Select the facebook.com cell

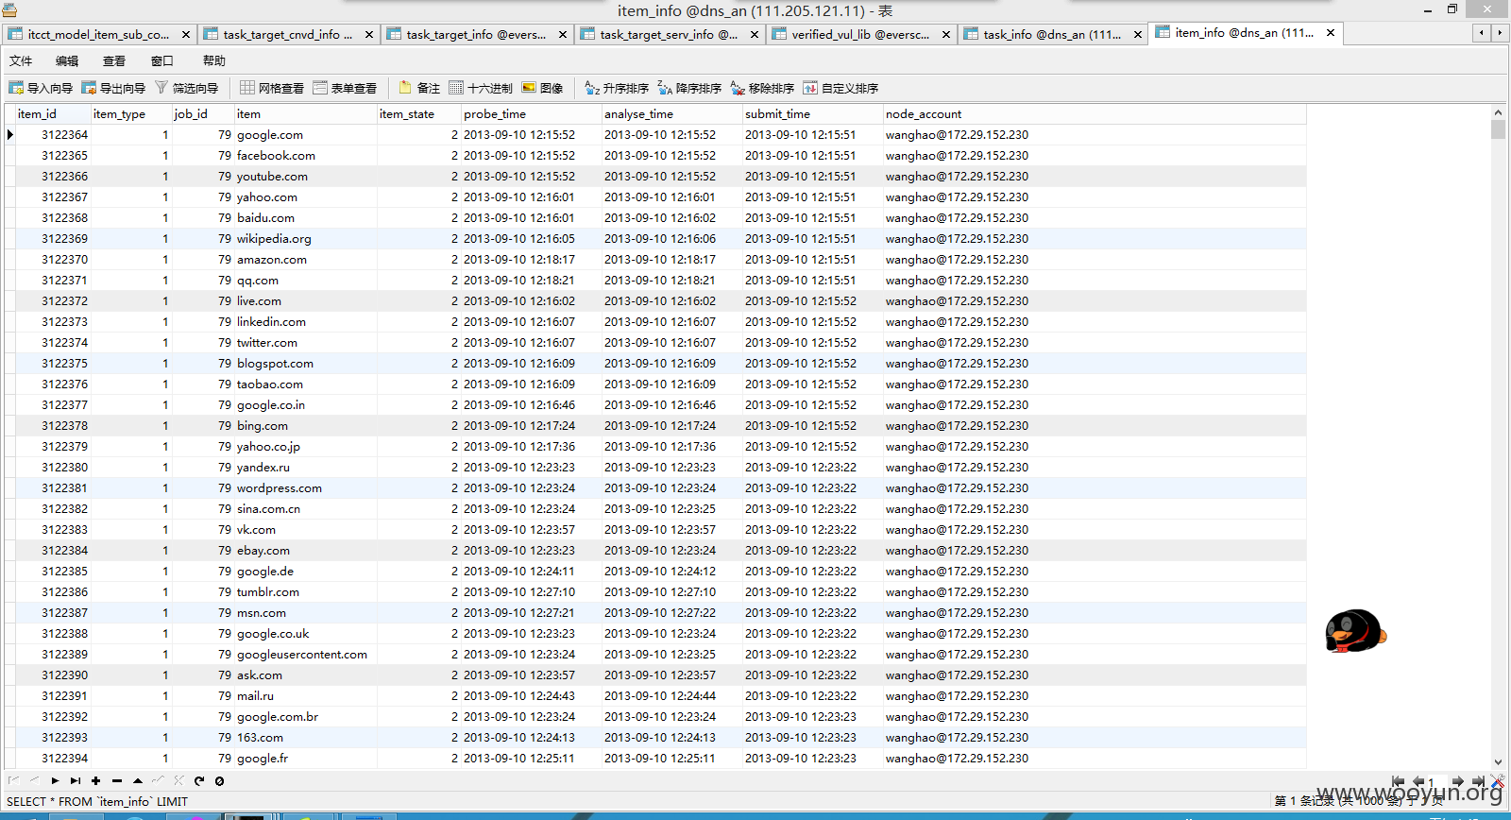tap(305, 156)
